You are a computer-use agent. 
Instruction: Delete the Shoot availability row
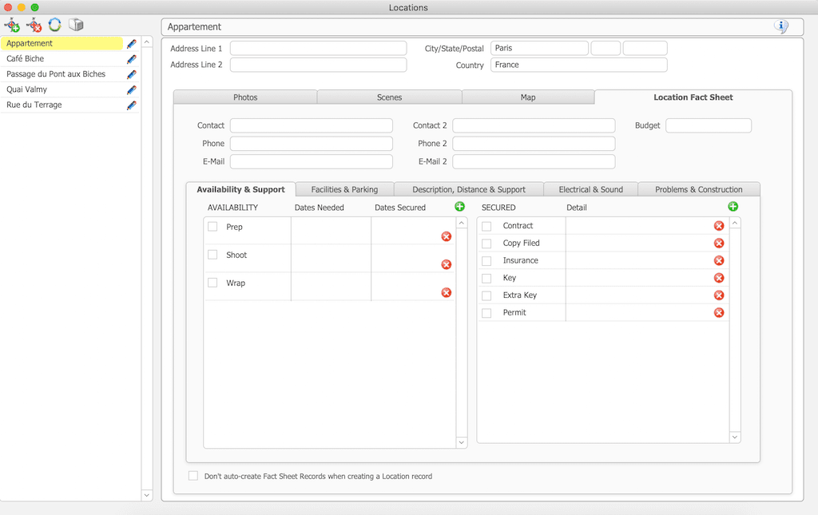(x=446, y=264)
